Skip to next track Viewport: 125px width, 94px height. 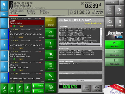(120, 11)
